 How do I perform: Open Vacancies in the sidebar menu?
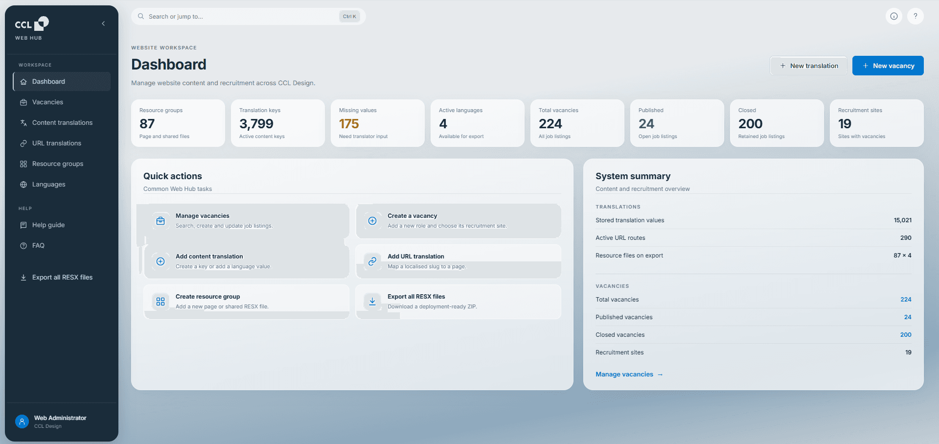point(62,102)
